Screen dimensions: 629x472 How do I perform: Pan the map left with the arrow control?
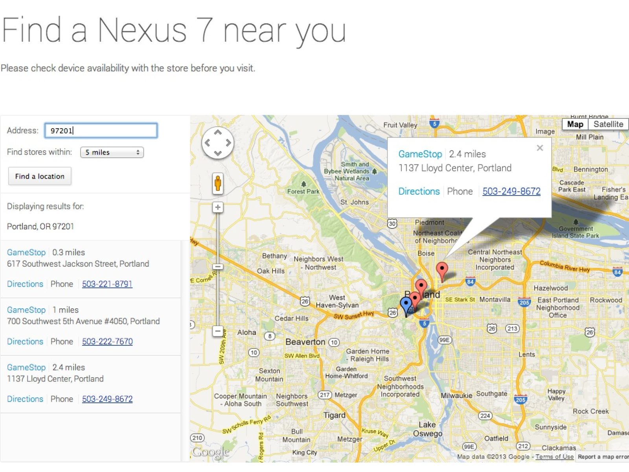208,143
